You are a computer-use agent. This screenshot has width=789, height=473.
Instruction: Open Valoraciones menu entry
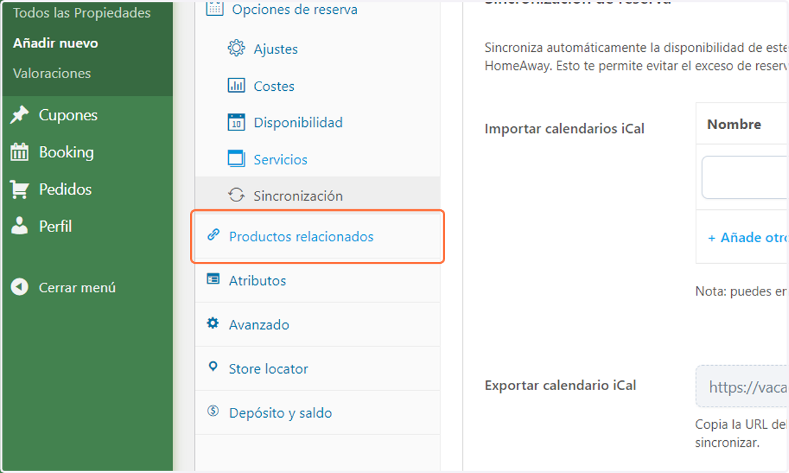pyautogui.click(x=52, y=74)
